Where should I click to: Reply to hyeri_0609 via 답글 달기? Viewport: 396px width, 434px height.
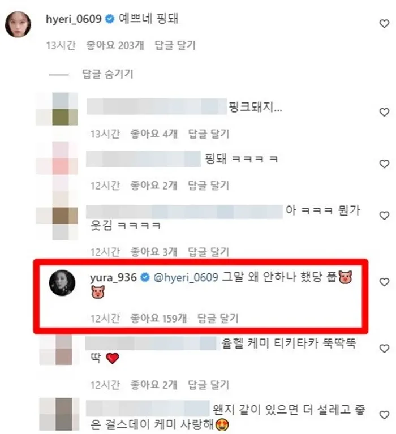pos(175,45)
